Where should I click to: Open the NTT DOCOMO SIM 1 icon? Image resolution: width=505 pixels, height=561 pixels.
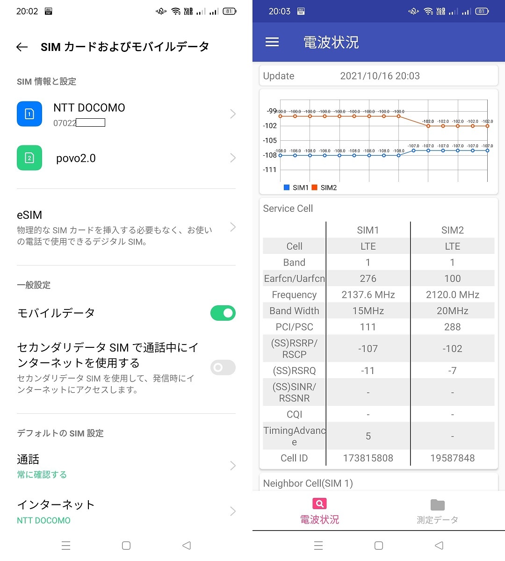tap(29, 114)
